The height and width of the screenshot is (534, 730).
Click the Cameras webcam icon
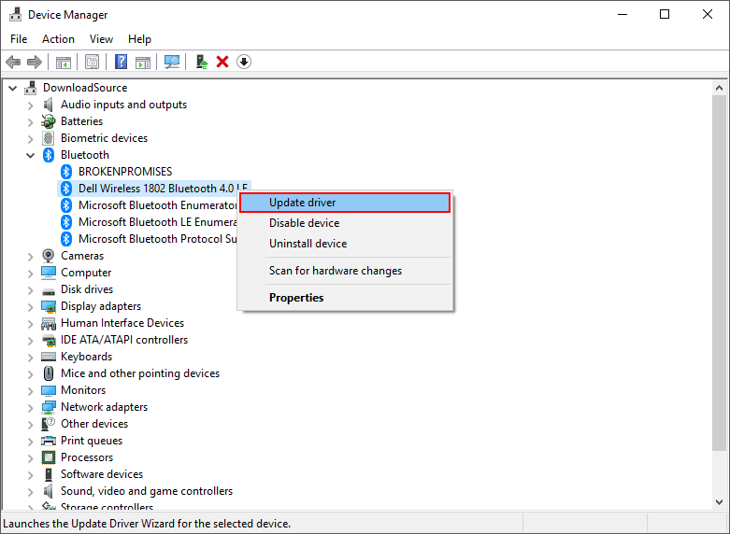(48, 256)
